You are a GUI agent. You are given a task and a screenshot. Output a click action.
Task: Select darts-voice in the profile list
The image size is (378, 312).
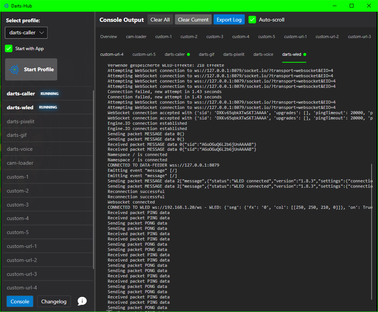48,149
